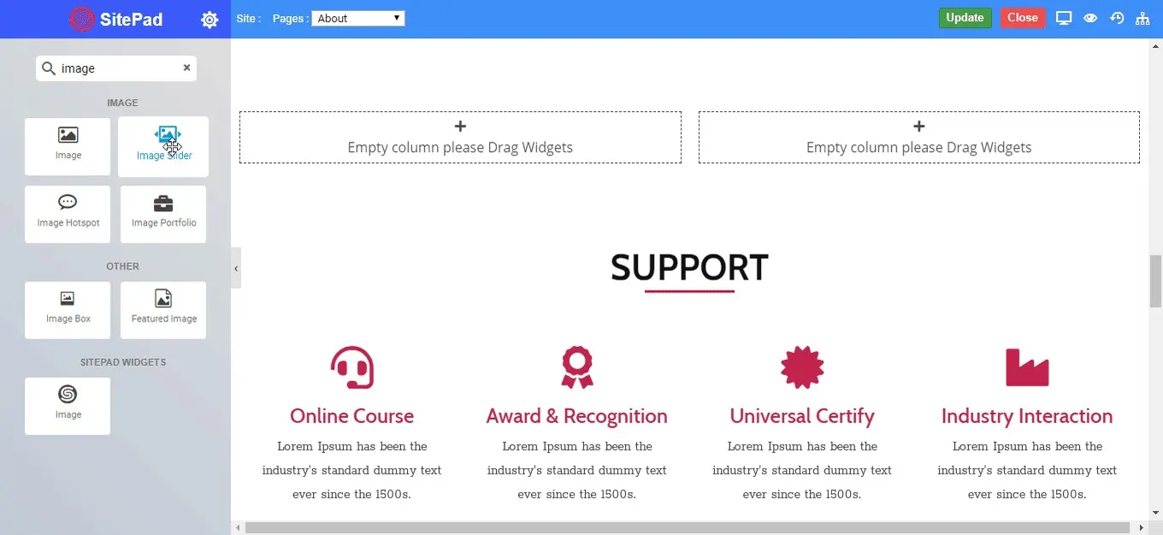Screen dimensions: 1163x535
Task: Open the sitemap structure icon
Action: pos(1142,17)
